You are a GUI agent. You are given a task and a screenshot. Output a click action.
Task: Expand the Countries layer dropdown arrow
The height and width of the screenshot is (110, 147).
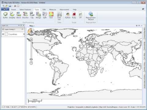tap(24, 34)
